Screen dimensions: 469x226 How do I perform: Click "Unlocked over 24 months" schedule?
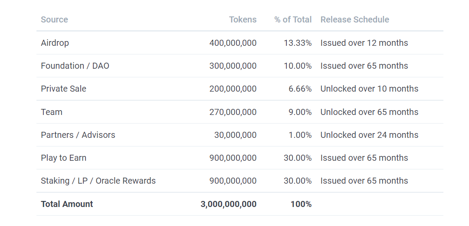[x=369, y=135]
